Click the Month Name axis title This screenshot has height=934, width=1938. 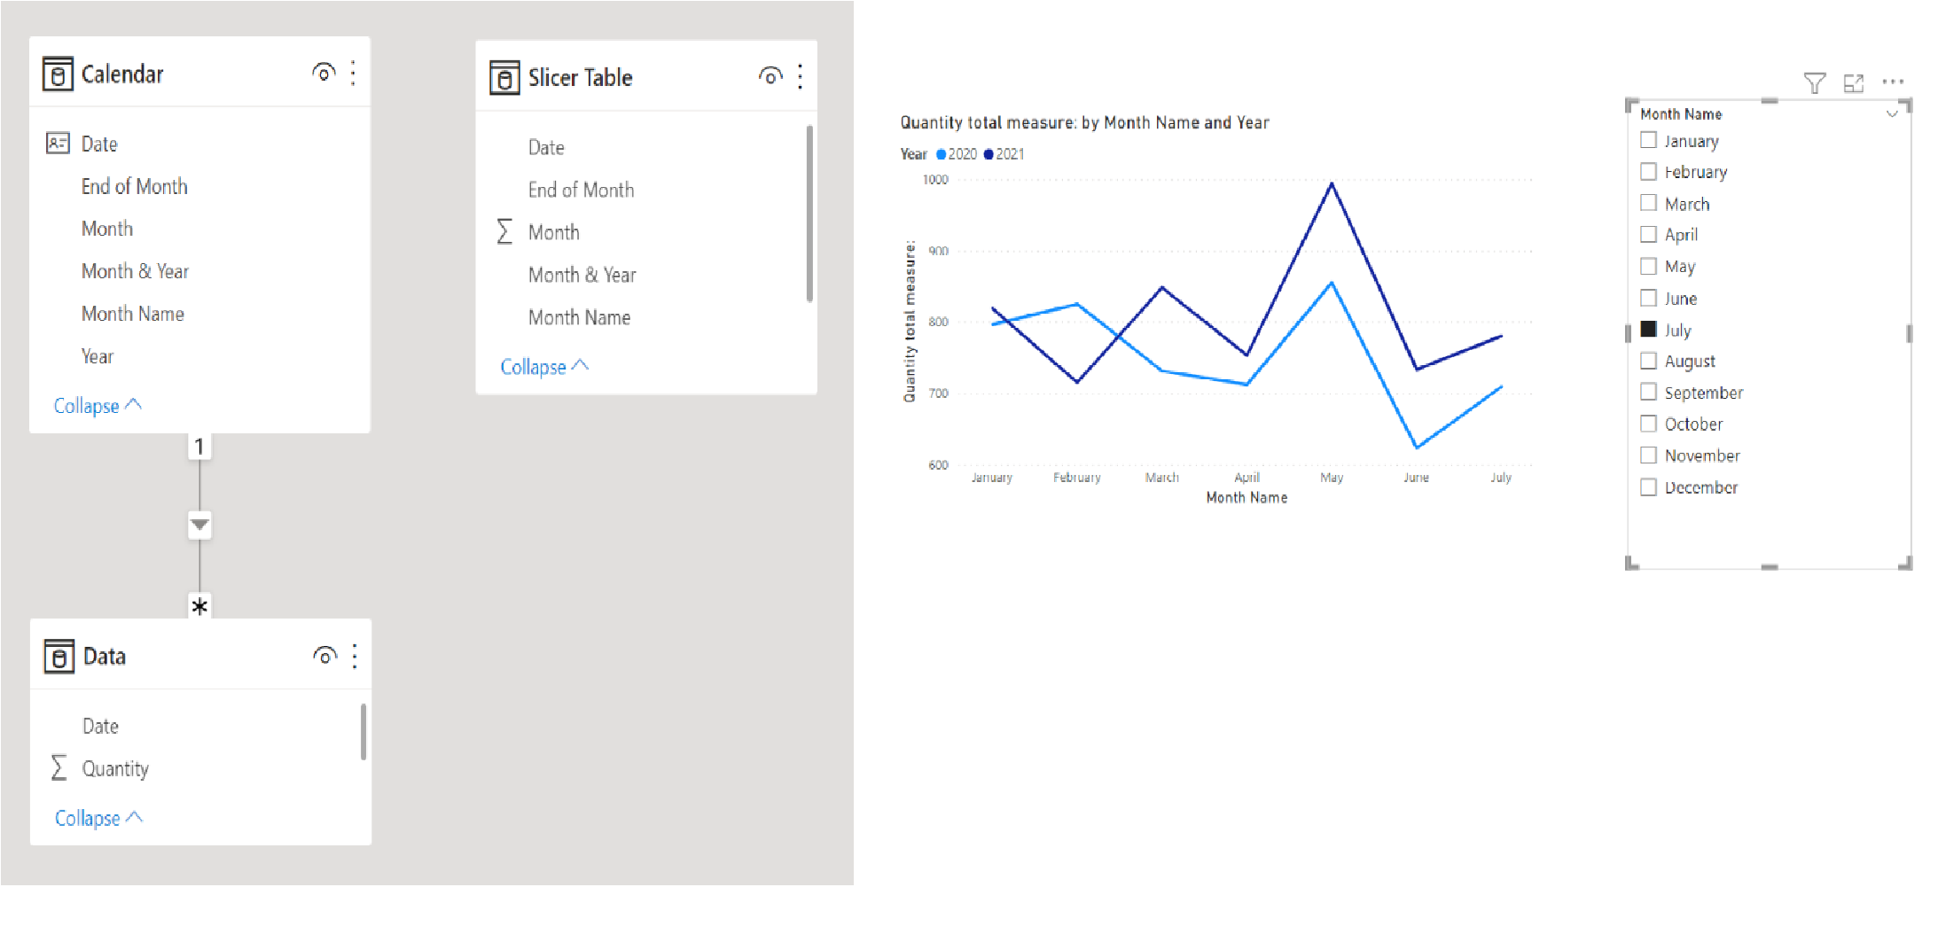point(1246,498)
